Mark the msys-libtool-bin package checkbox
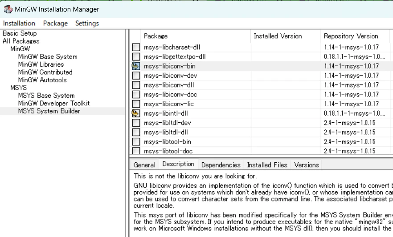 [x=136, y=142]
